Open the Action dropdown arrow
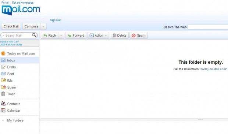Viewport: 228px width, 134px height. (106, 36)
